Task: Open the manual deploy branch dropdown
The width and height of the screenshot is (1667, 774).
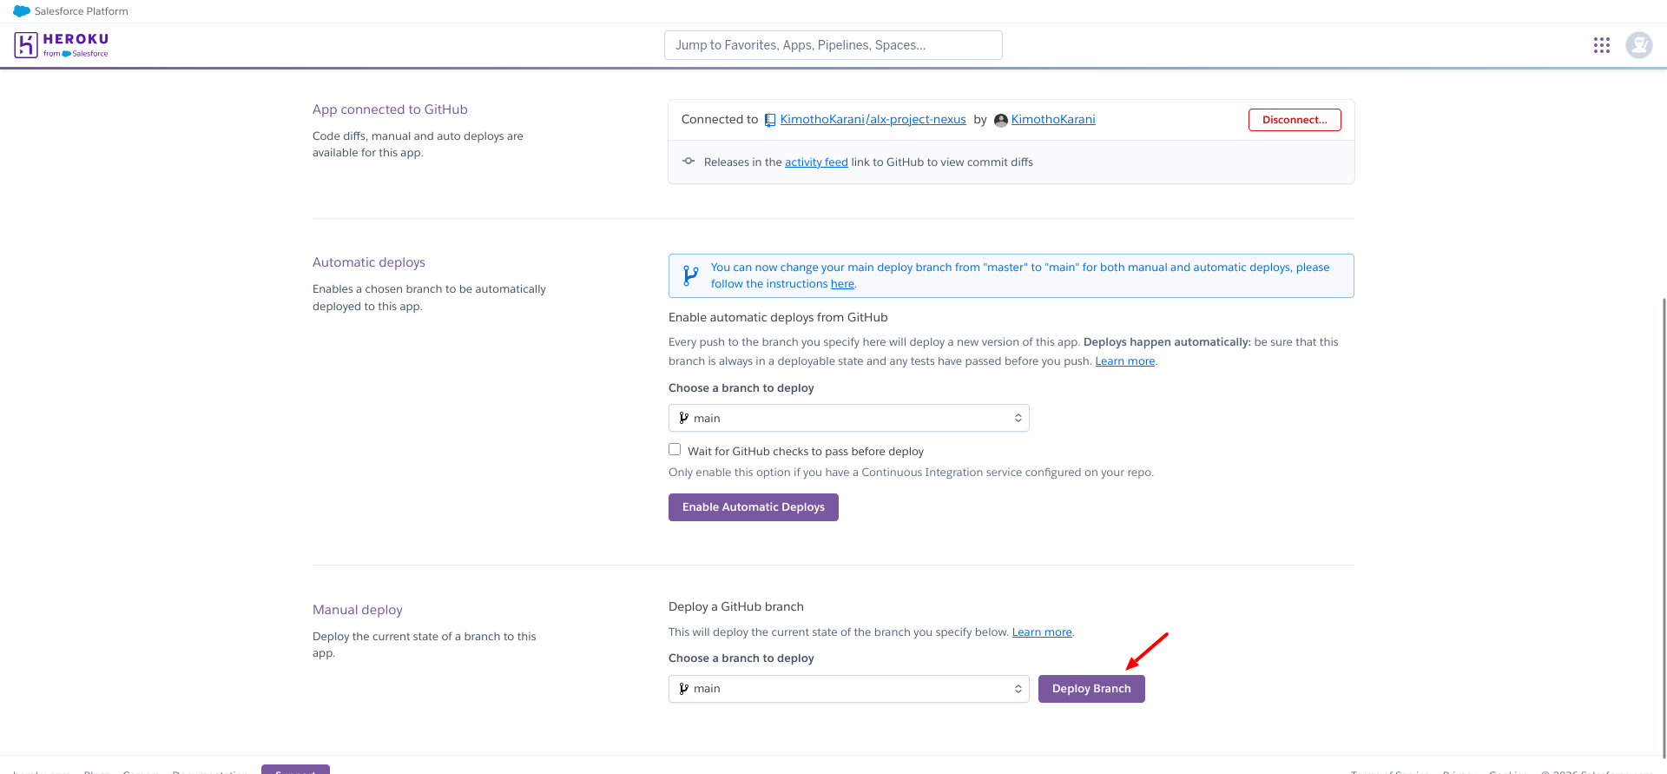Action: click(x=849, y=689)
